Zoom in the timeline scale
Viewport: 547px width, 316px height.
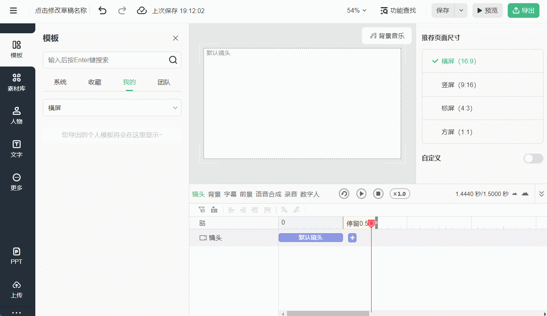point(525,194)
